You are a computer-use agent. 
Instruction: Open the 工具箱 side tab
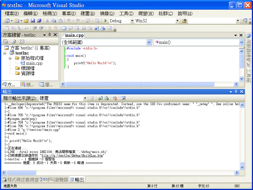click(248, 73)
